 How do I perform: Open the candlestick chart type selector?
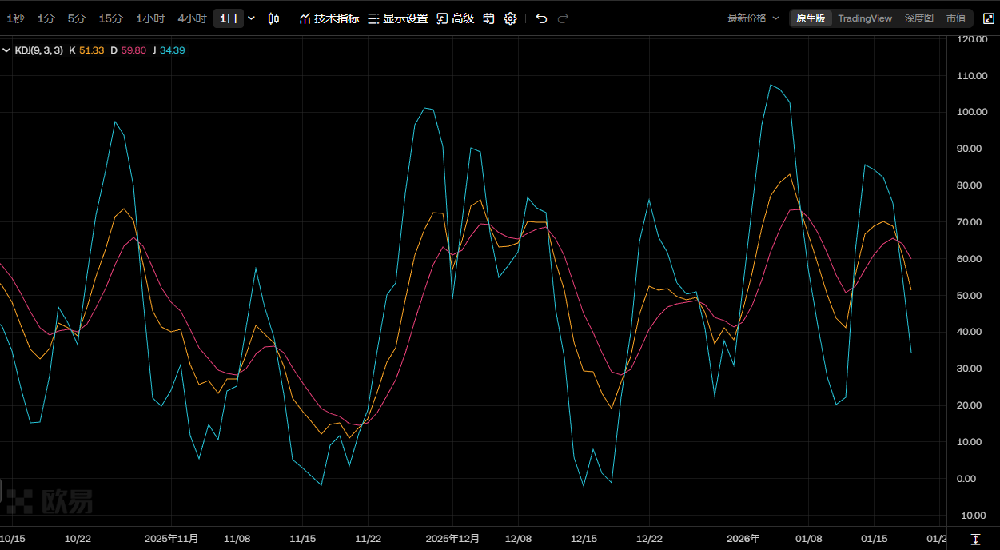(273, 18)
